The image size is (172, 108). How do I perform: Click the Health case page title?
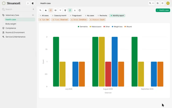(x=45, y=3)
